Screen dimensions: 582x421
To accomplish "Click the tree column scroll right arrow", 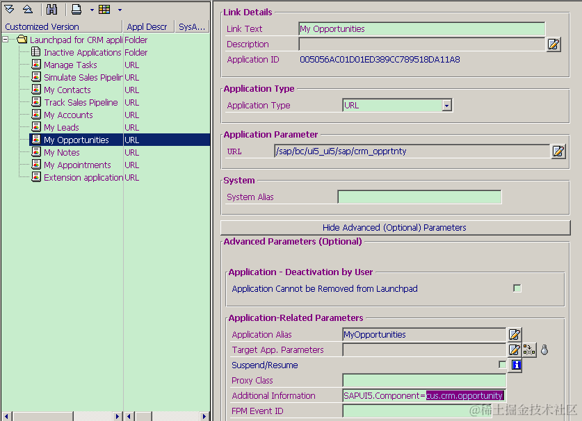I will [x=118, y=416].
